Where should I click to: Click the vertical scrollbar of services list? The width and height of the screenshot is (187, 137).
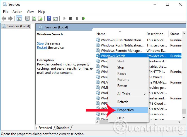pyautogui.click(x=183, y=84)
